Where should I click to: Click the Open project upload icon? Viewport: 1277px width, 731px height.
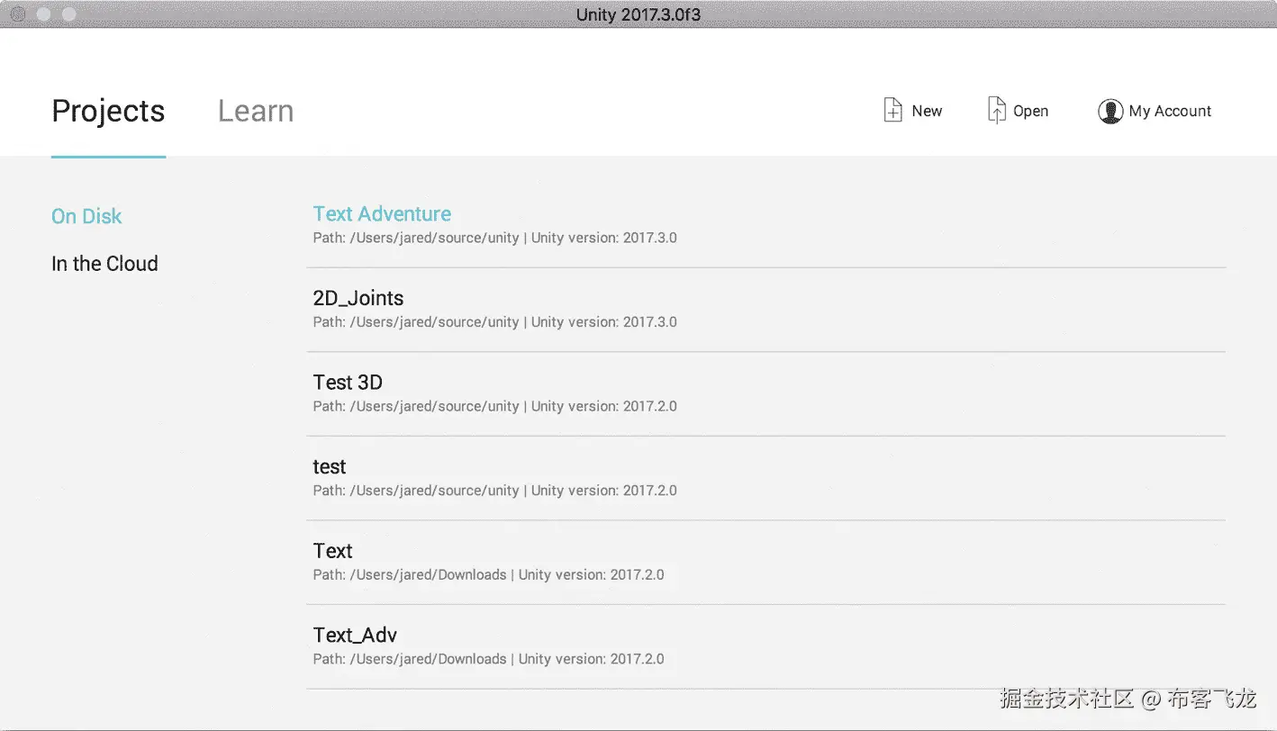click(996, 111)
